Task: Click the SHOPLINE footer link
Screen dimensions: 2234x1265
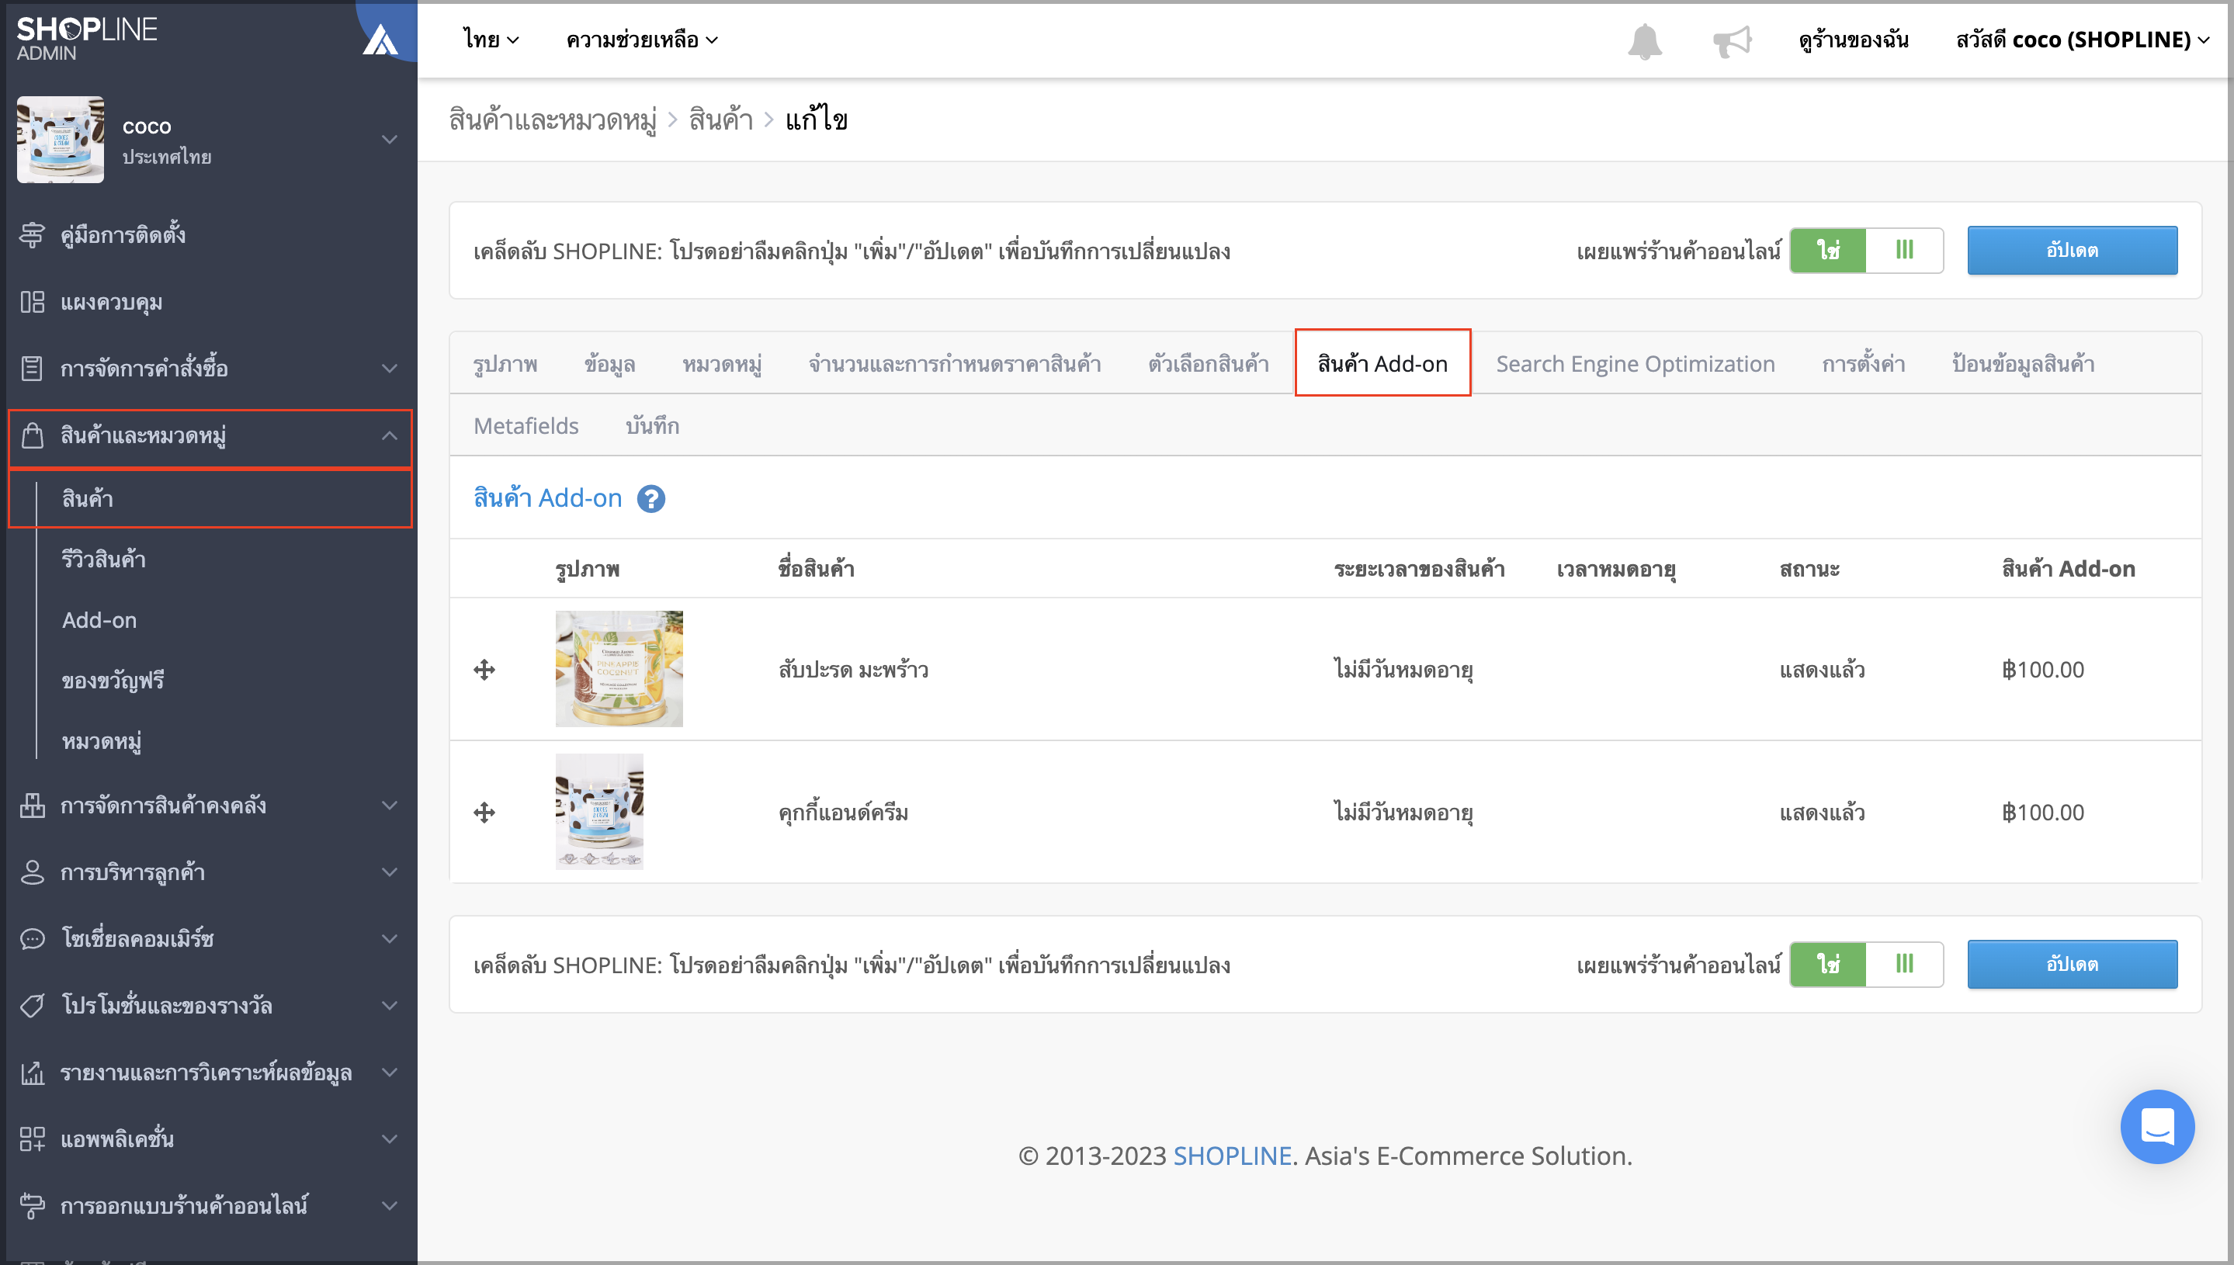Action: click(1232, 1156)
